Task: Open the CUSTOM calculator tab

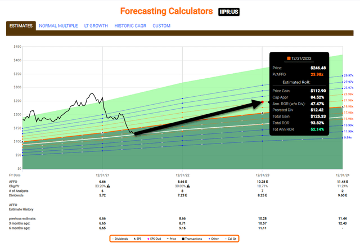Action: [161, 26]
